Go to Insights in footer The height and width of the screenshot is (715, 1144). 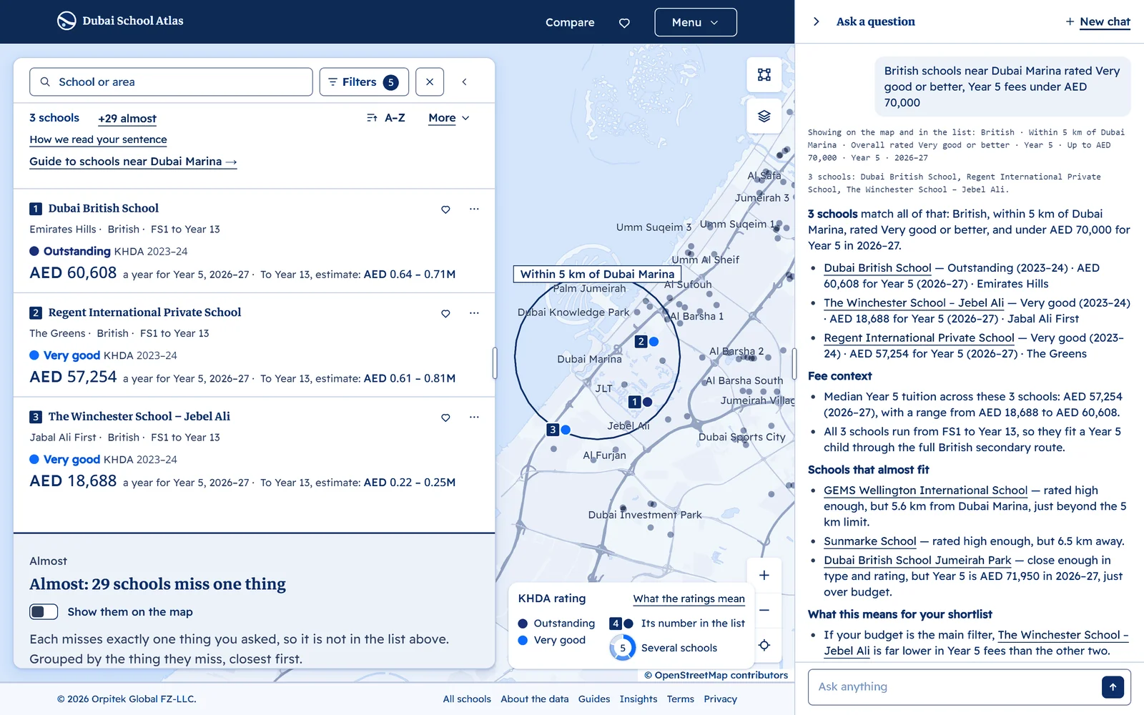point(638,699)
